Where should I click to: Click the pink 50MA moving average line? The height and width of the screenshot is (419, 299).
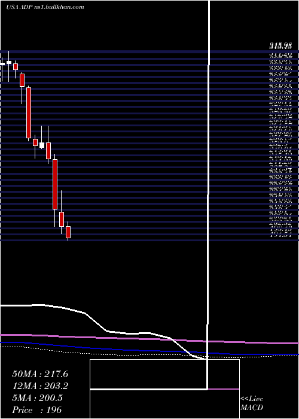coord(149,339)
